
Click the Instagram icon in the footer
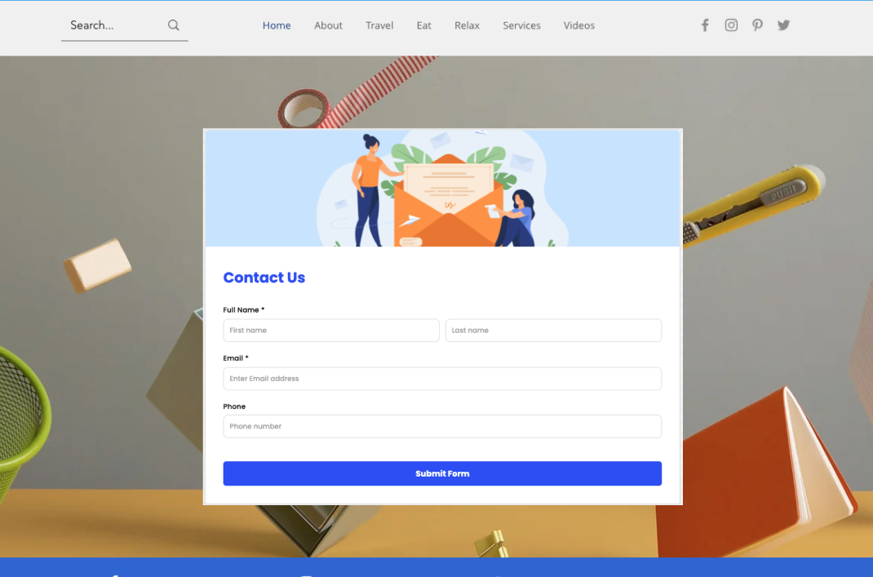pos(305,574)
